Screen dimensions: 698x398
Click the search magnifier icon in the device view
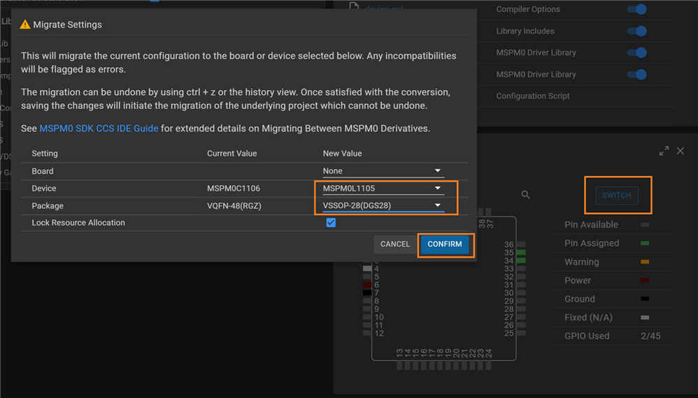click(526, 195)
